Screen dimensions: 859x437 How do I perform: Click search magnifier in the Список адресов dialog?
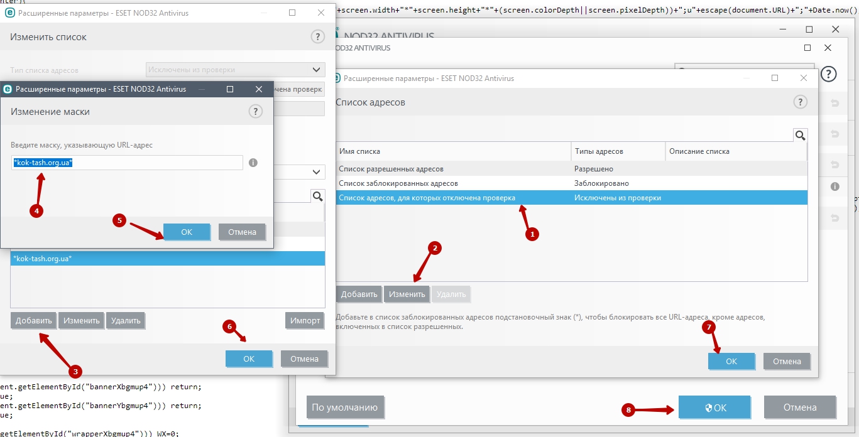pos(800,135)
